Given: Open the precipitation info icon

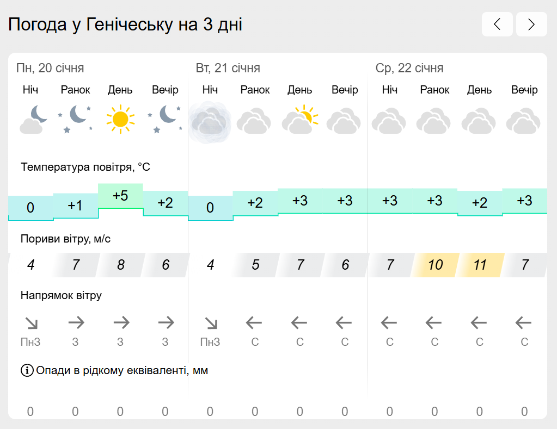Looking at the screenshot, I should pos(27,370).
